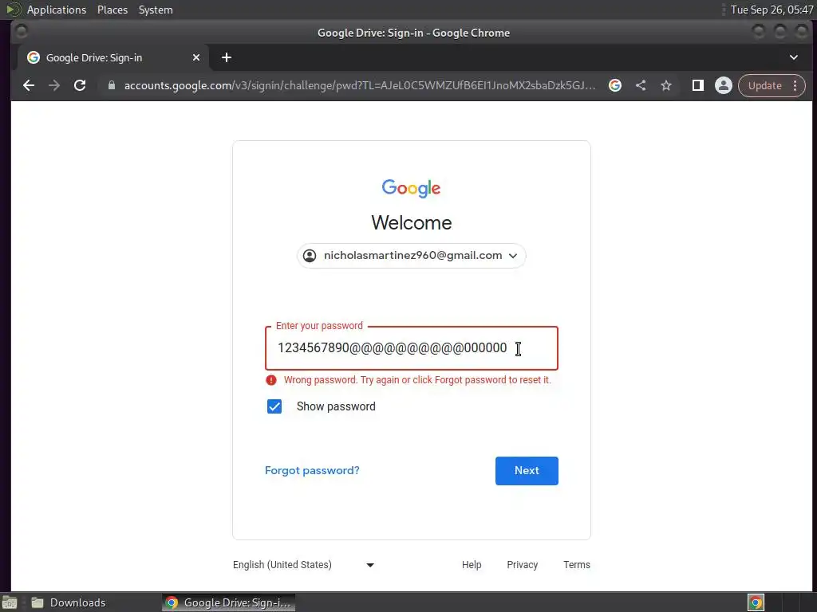The width and height of the screenshot is (817, 612).
Task: Close the Google Drive: Sign-in tab
Action: pos(196,57)
